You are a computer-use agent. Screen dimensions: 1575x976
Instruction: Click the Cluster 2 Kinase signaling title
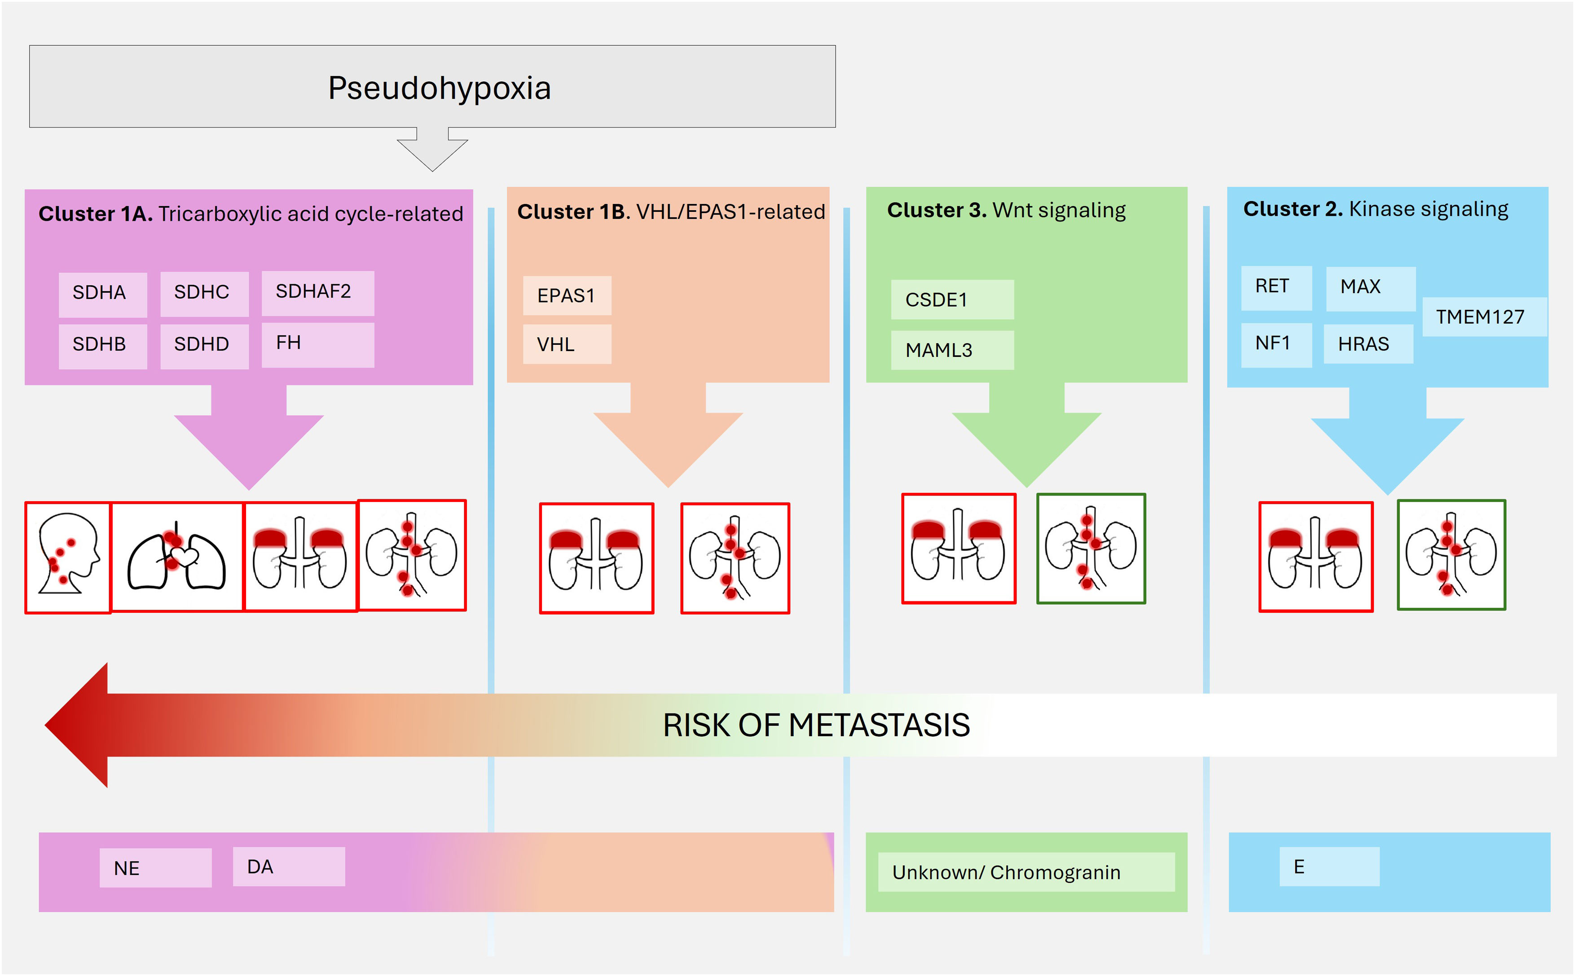point(1375,210)
